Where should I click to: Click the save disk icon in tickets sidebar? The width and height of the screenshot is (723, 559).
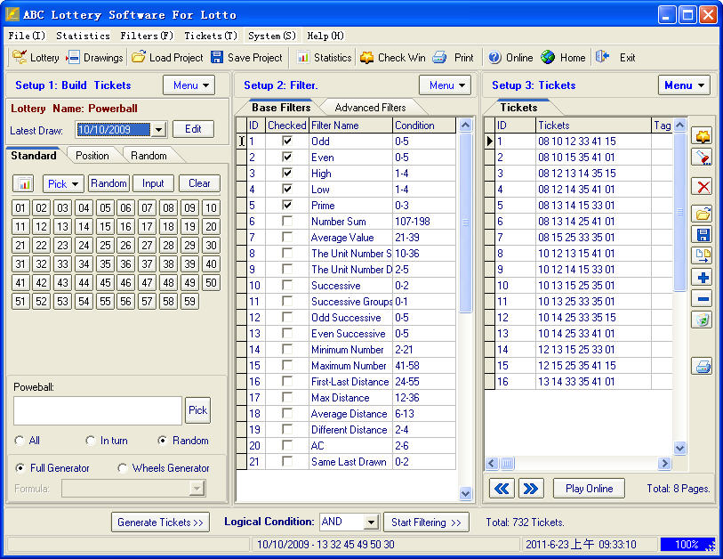tap(703, 234)
